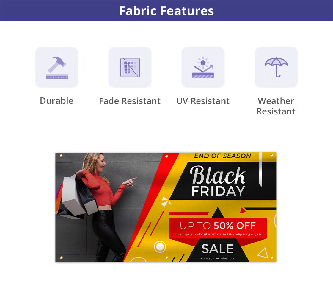This screenshot has height=304, width=333.
Task: Click the white triangle outline on banner
Action: coord(263,253)
